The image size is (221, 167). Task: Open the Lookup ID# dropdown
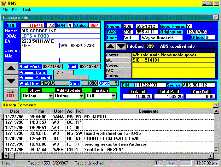[113, 96]
